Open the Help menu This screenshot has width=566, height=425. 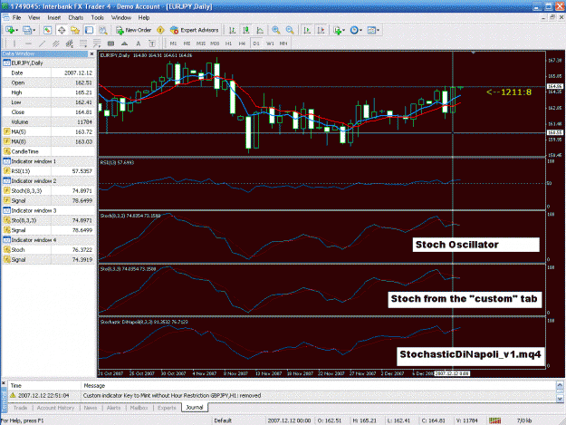pyautogui.click(x=144, y=18)
